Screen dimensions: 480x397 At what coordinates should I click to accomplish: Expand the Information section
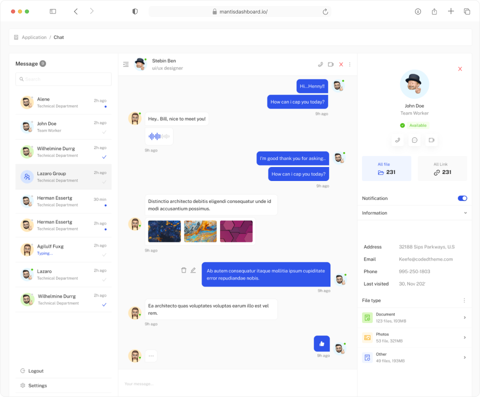(465, 213)
